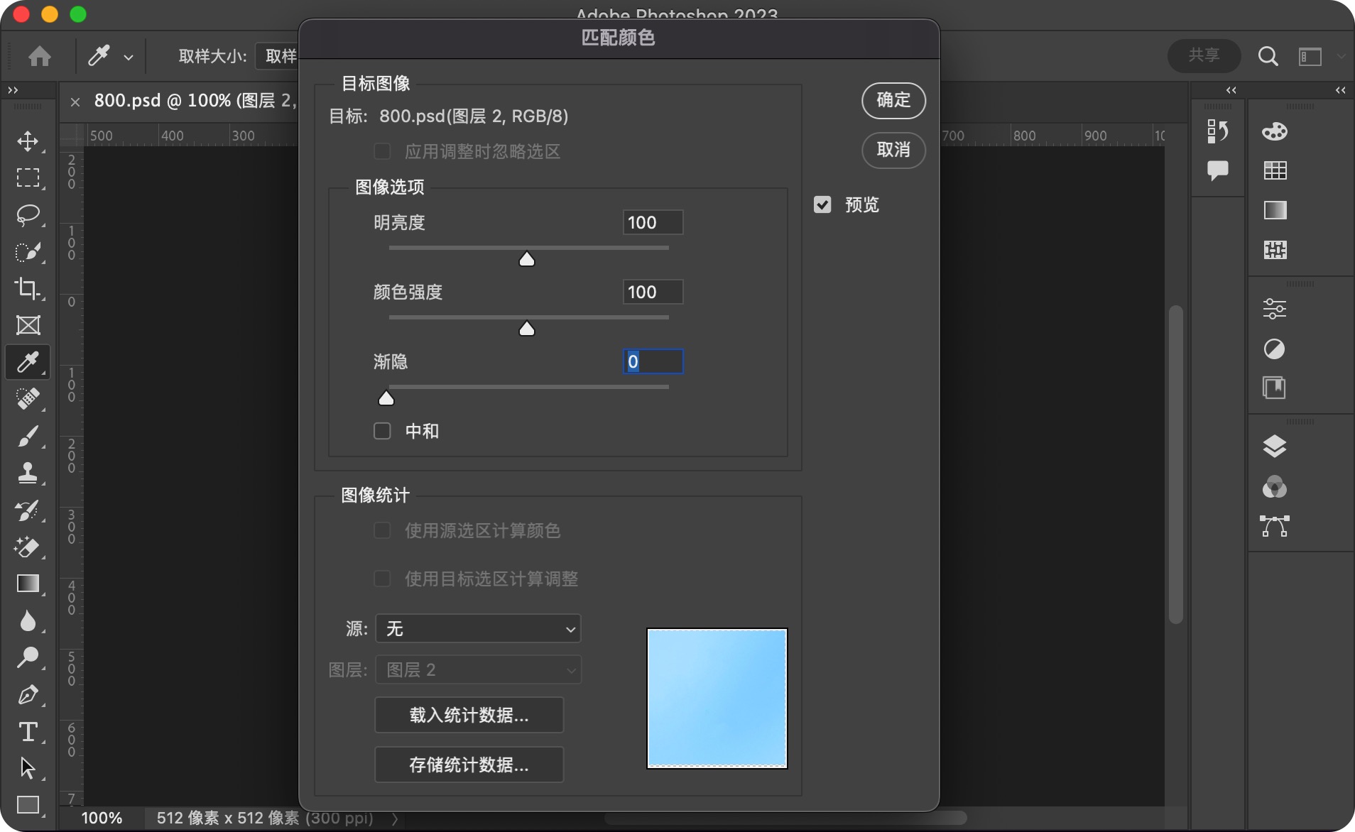This screenshot has width=1355, height=832.
Task: Select the Clone Stamp tool
Action: pyautogui.click(x=28, y=473)
